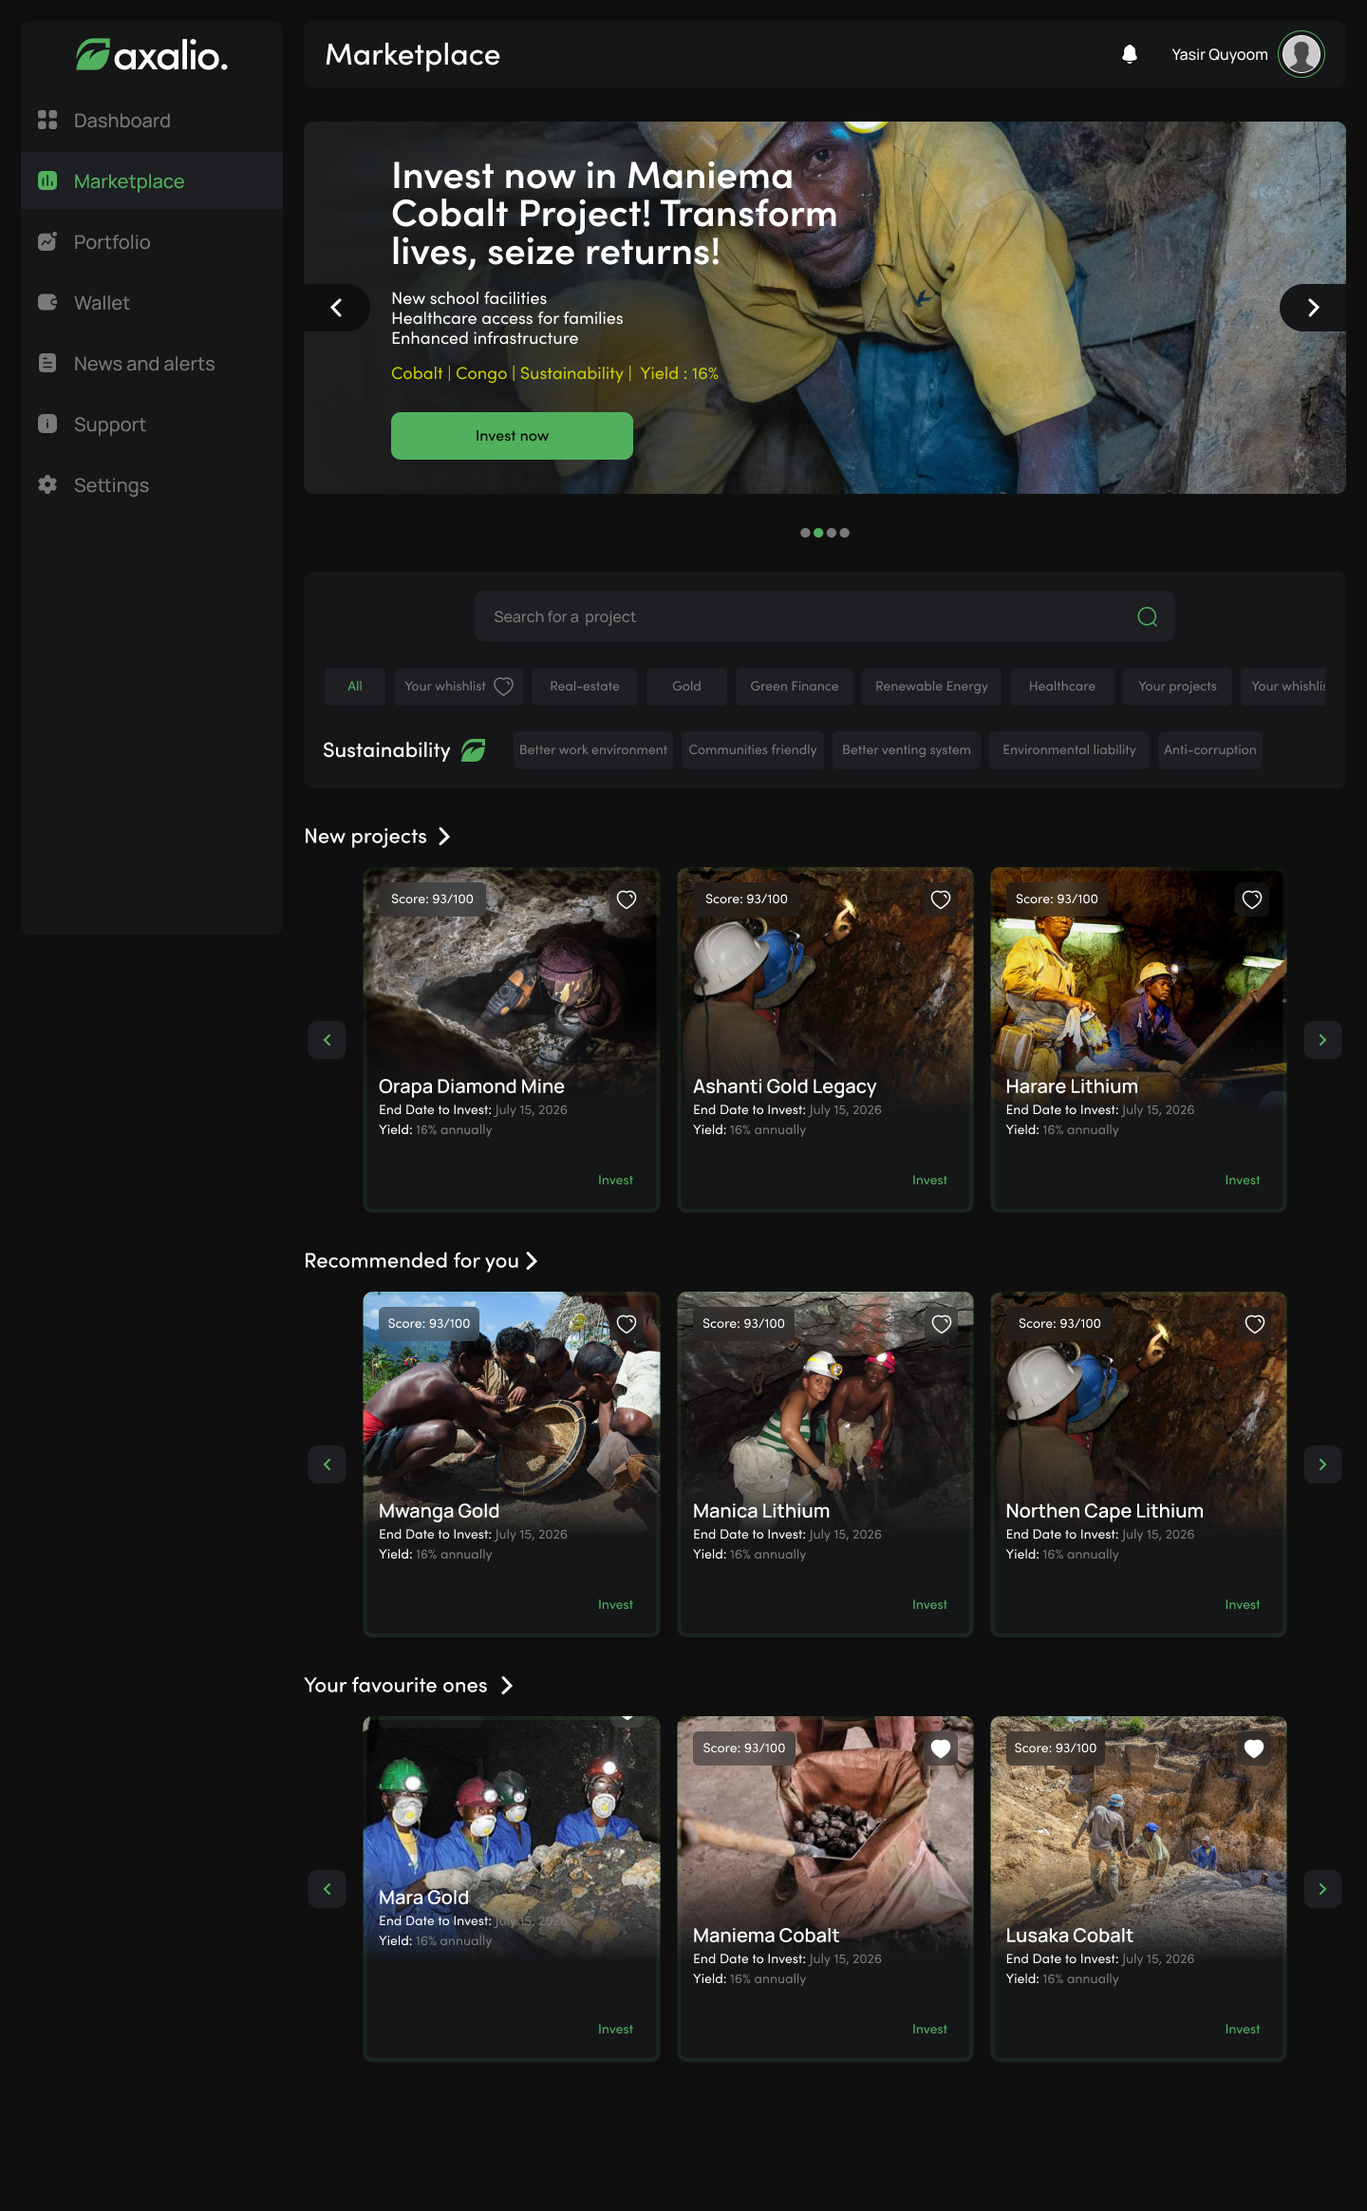Toggle heart on Harare Lithium card
Image resolution: width=1367 pixels, height=2211 pixels.
(1252, 899)
